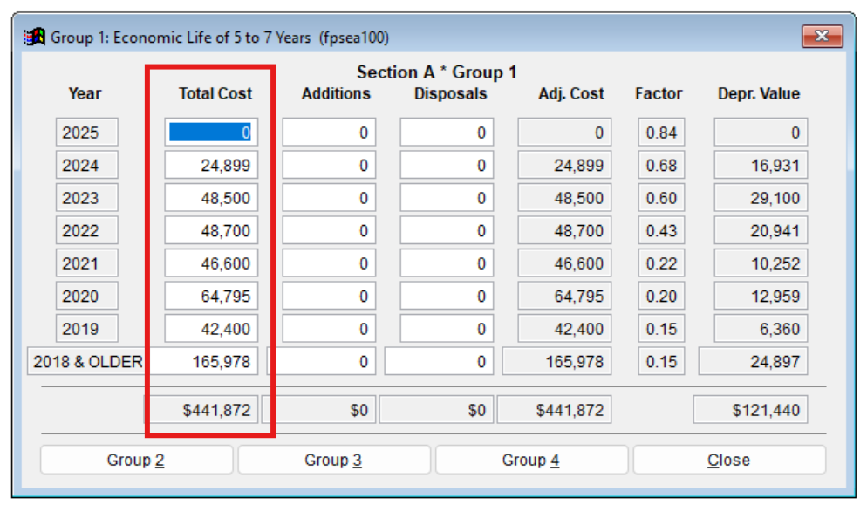867x505 pixels.
Task: Click the application icon in the title bar
Action: [x=35, y=38]
